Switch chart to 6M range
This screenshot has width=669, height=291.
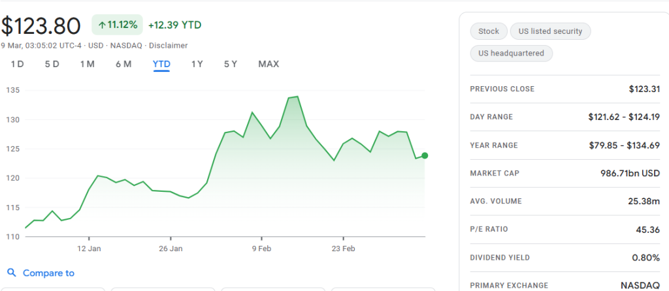click(123, 65)
